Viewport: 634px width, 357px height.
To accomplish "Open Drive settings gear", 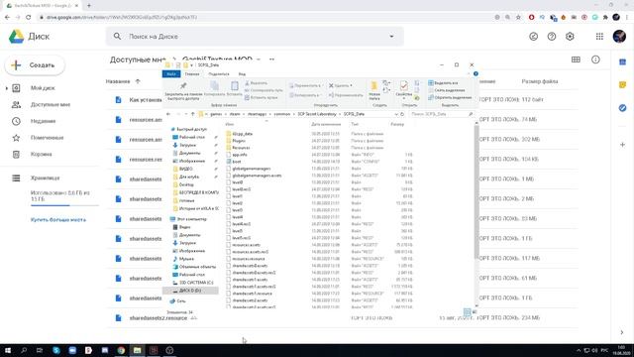I will (570, 37).
